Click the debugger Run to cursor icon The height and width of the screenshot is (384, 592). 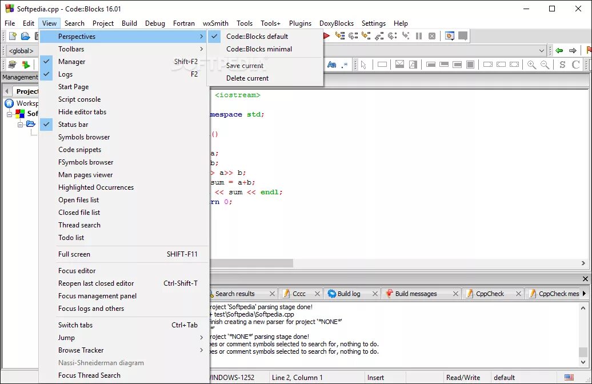tap(340, 36)
